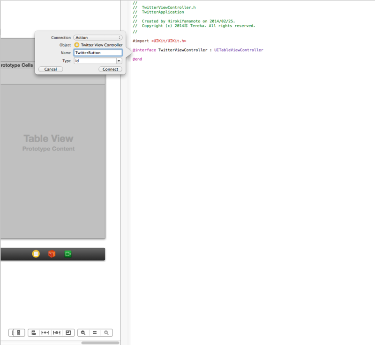Click the Prototype Cells header label
The width and height of the screenshot is (375, 345).
click(16, 65)
